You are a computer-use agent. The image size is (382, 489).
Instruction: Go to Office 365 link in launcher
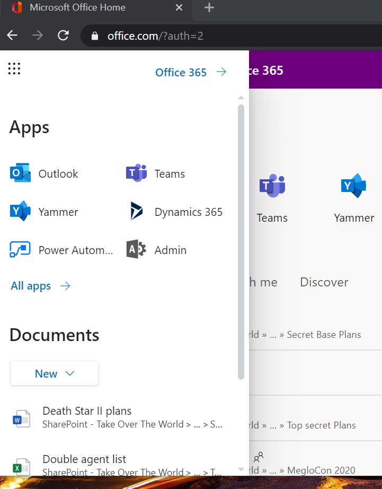click(x=191, y=72)
